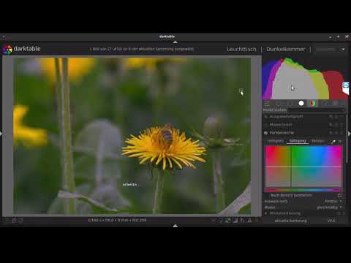
Task: Select the basic modules group (white circle)
Action: 301,103
